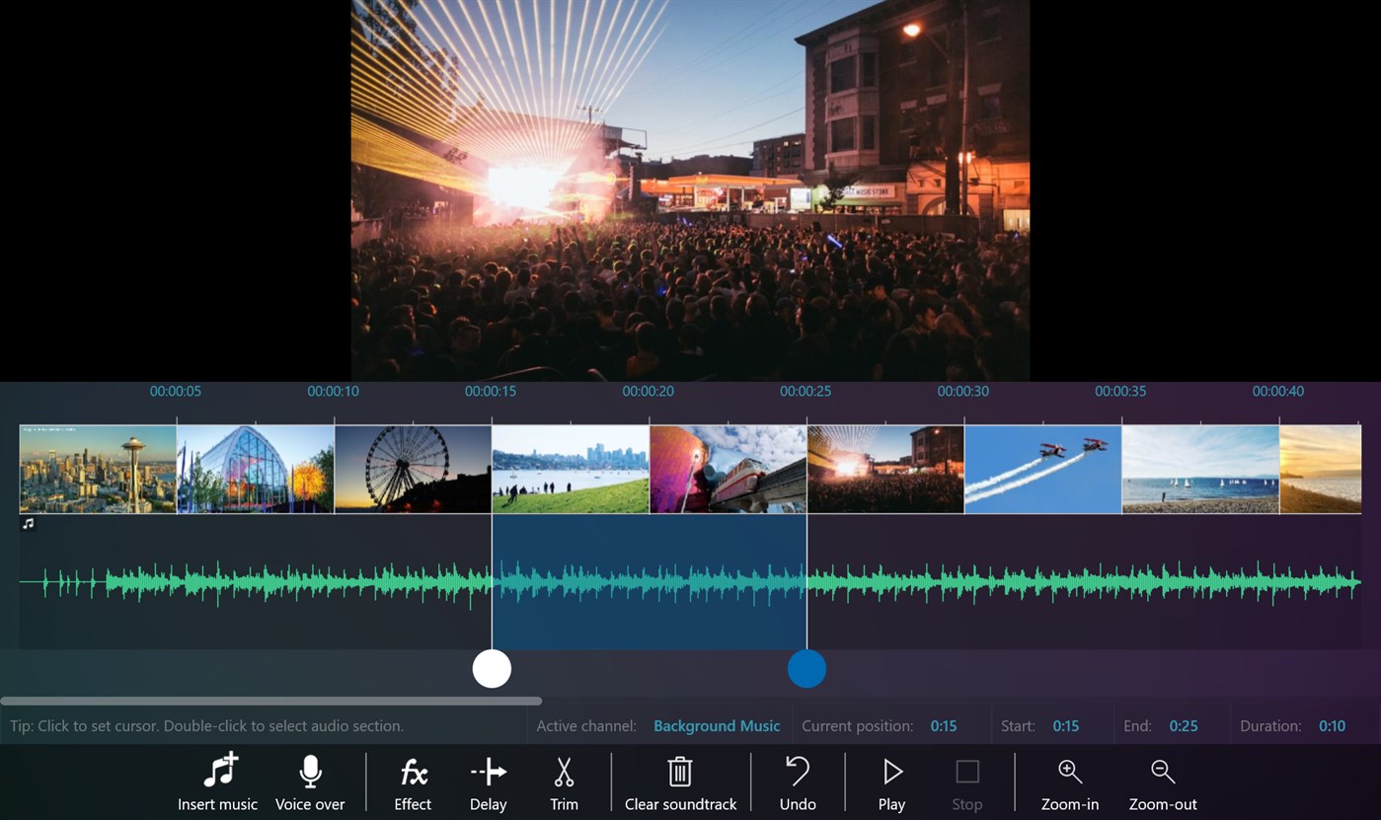This screenshot has width=1381, height=820.
Task: Undo the last edit
Action: [x=798, y=780]
